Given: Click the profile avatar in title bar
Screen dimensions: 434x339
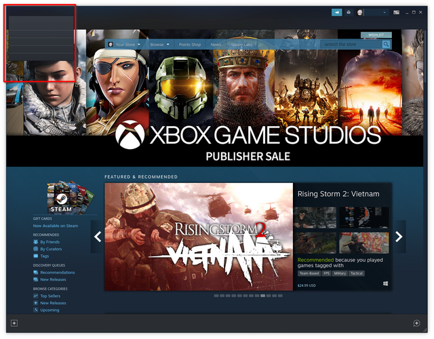Looking at the screenshot, I should (x=359, y=12).
